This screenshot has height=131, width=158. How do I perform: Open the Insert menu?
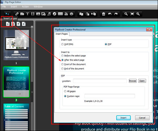[x=14, y=7]
